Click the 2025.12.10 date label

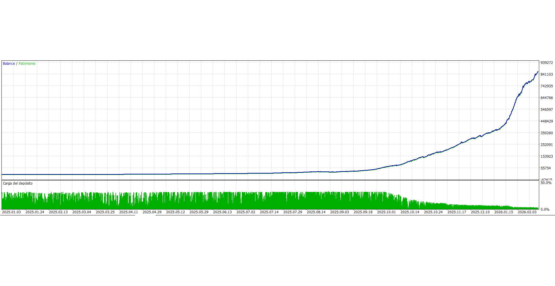coord(480,212)
